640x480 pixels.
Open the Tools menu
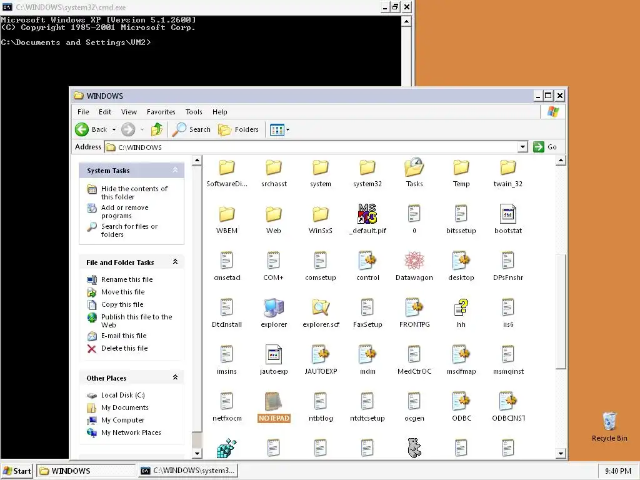coord(194,112)
